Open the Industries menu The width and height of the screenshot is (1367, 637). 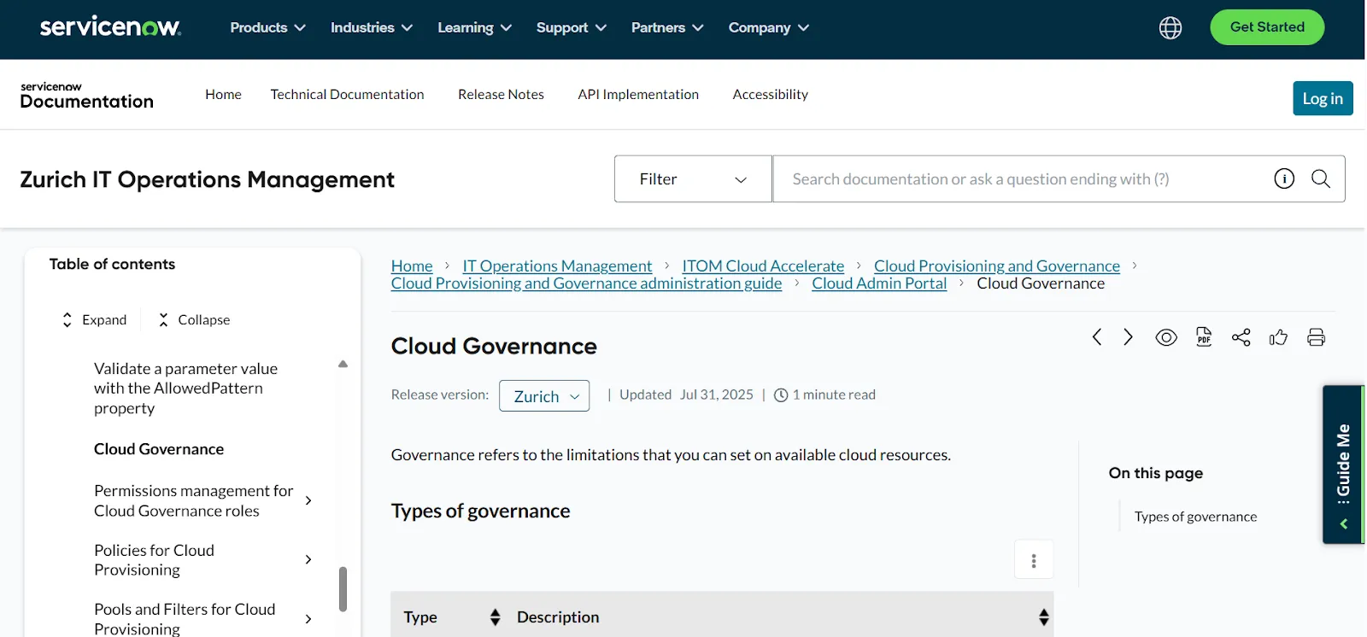pyautogui.click(x=372, y=27)
